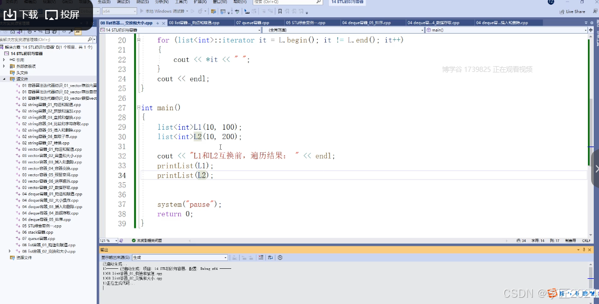The width and height of the screenshot is (599, 304).
Task: Switch to the 07 queue容器.cpp tab
Action: [x=253, y=23]
